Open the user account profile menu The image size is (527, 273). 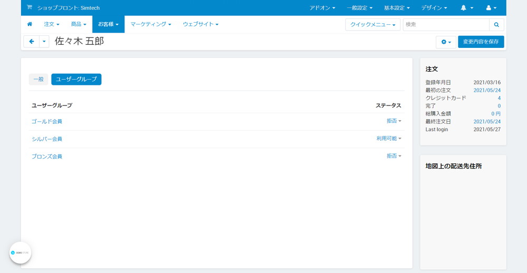pyautogui.click(x=491, y=8)
